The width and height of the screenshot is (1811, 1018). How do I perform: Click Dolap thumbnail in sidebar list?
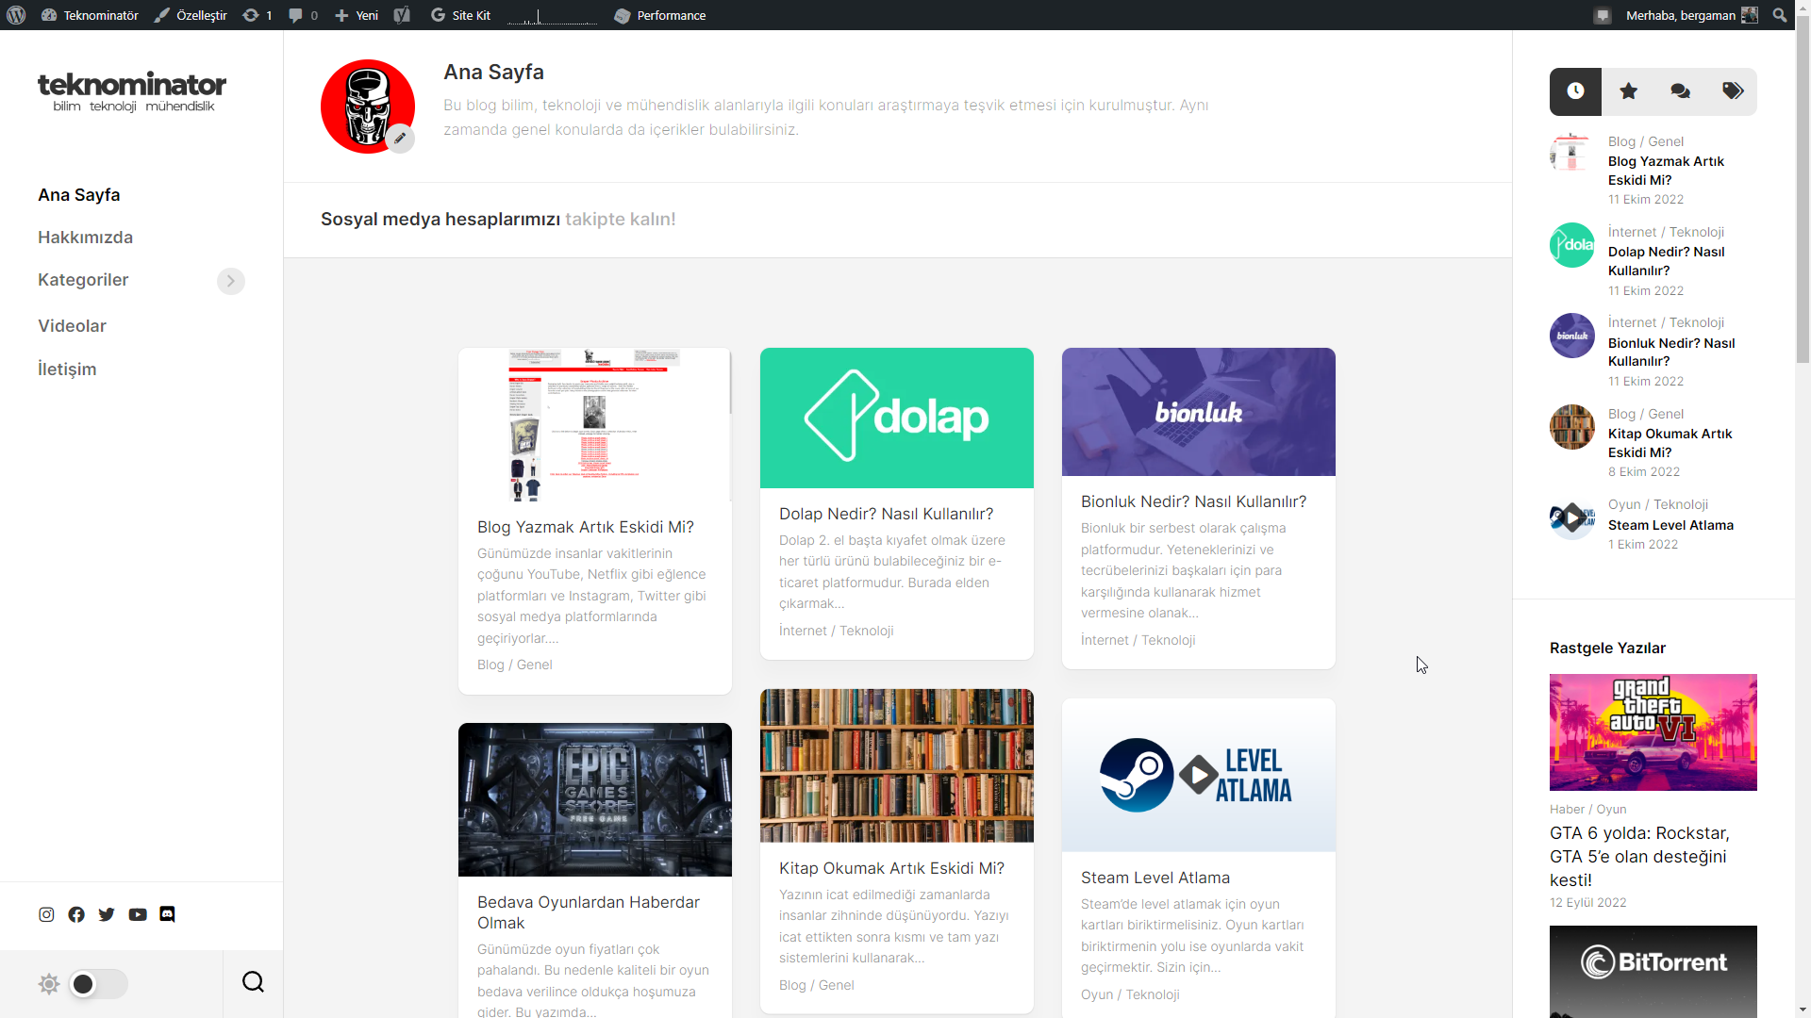tap(1572, 245)
